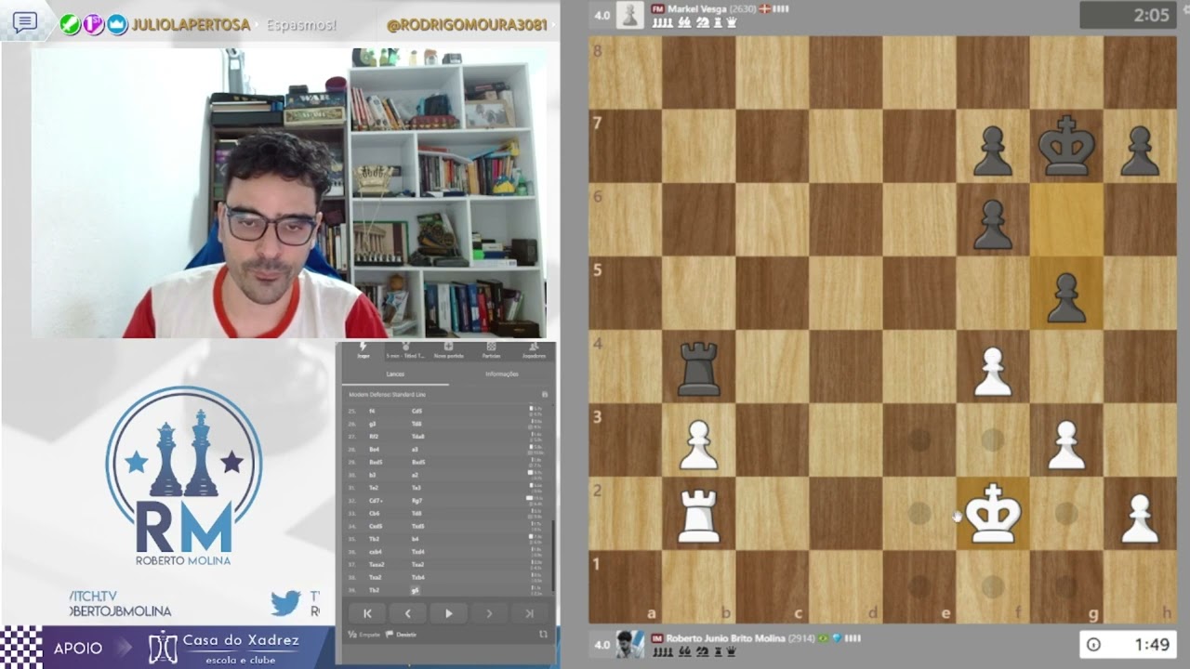Click Roberto Molina's avatar photo
Screen dimensions: 1190x669
click(x=630, y=645)
